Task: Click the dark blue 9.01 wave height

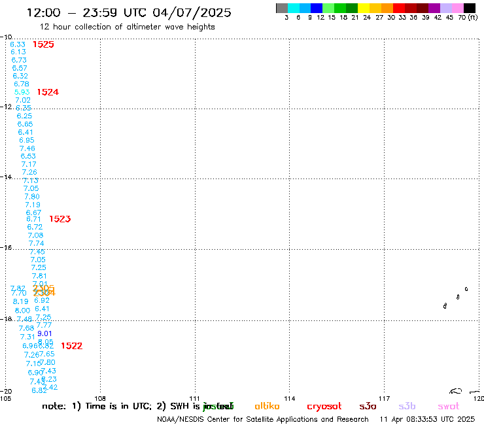Action: [44, 333]
